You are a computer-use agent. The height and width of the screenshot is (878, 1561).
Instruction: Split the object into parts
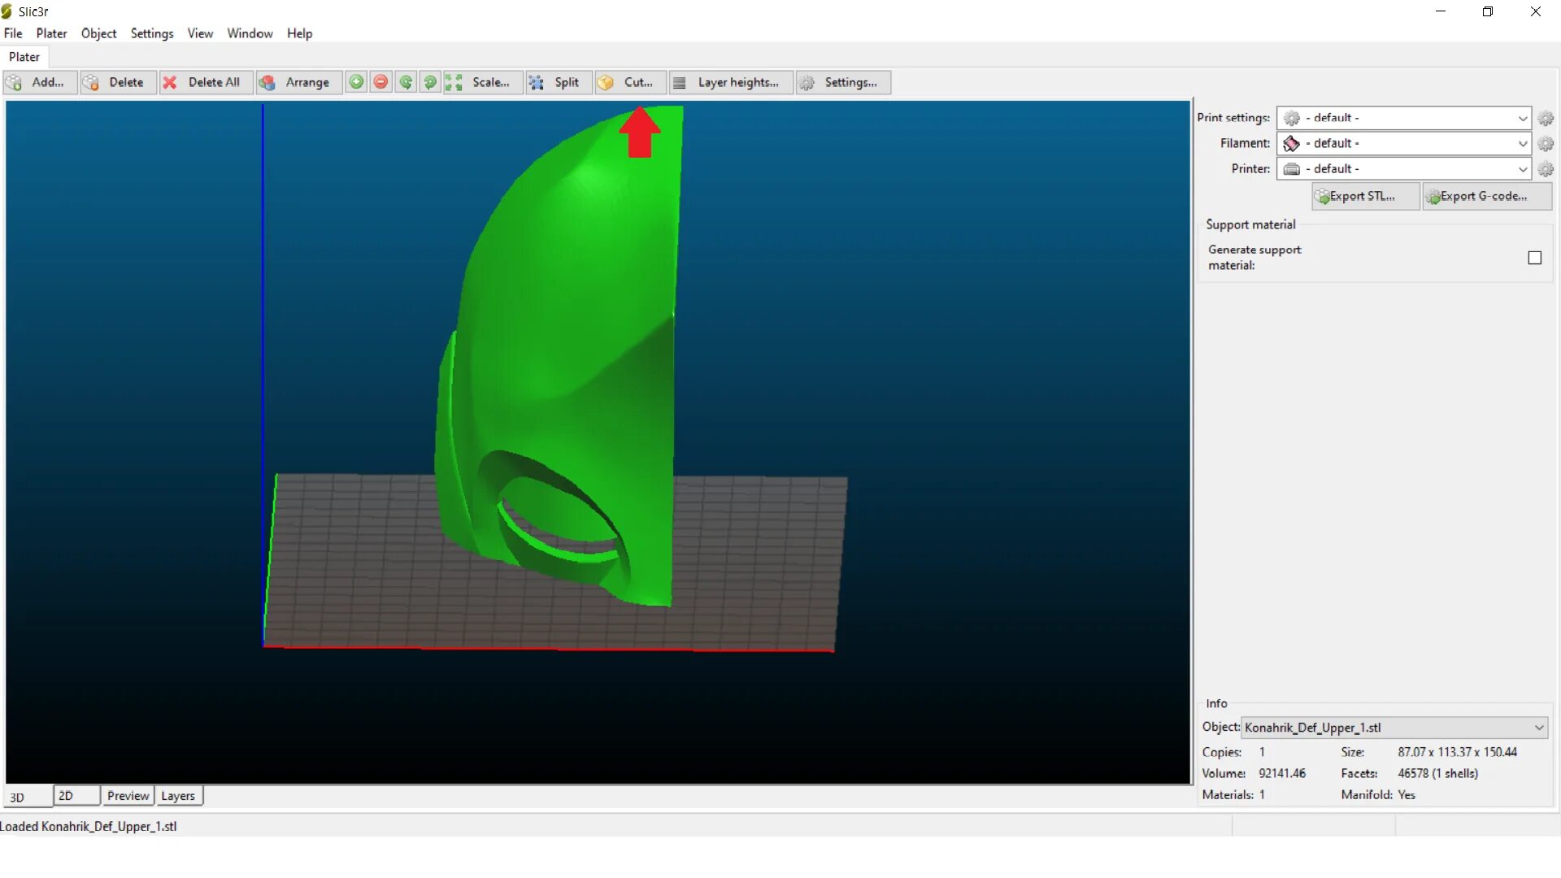click(559, 82)
